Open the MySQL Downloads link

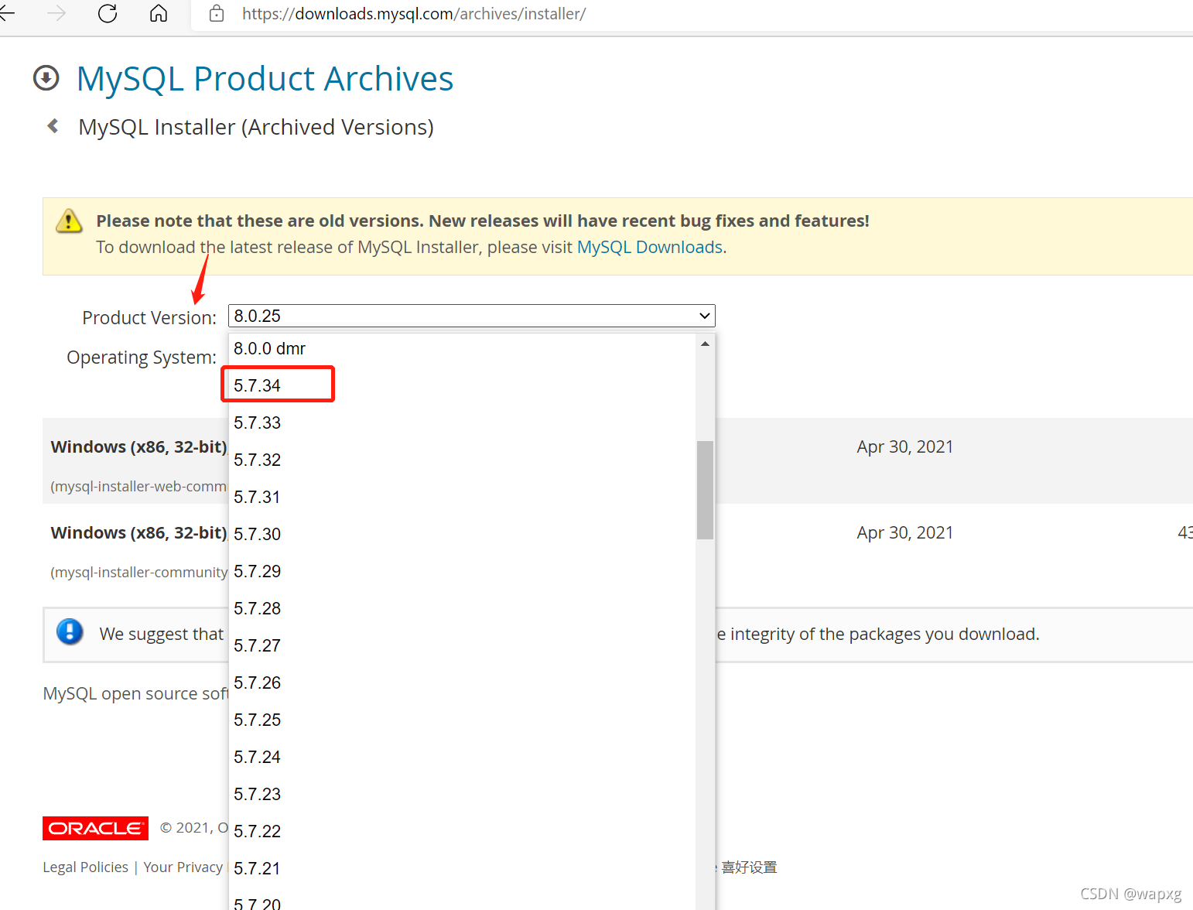pos(650,247)
